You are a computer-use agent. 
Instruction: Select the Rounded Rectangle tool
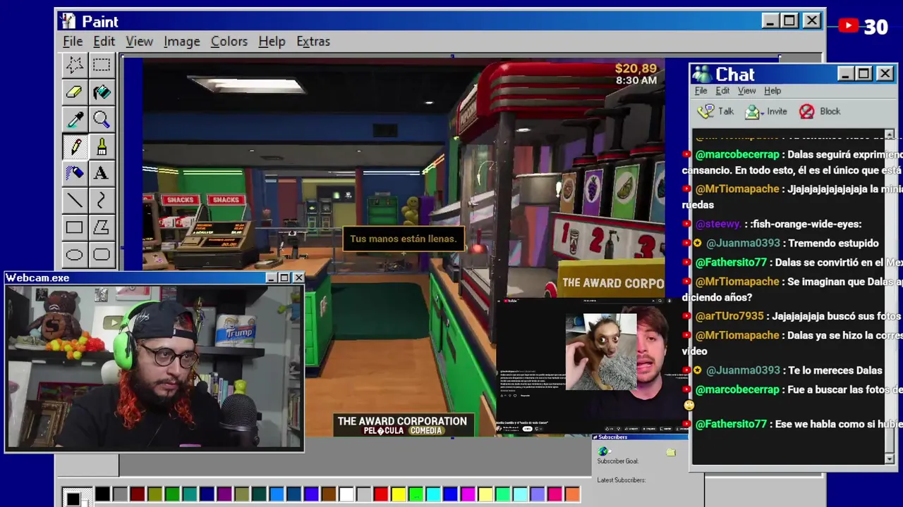(102, 255)
